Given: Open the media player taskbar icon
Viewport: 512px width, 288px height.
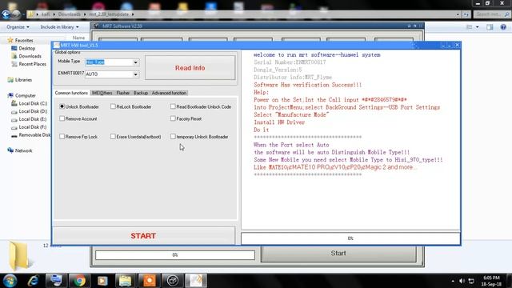Looking at the screenshot, I should tap(102, 281).
